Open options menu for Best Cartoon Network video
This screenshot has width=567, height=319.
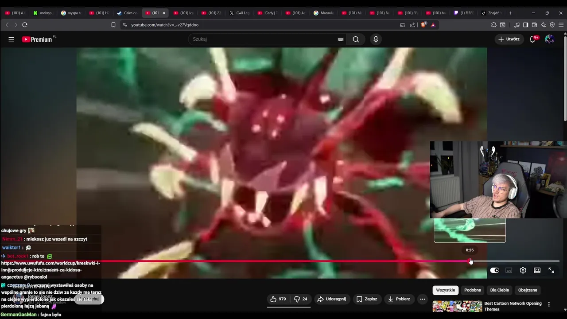point(549,304)
